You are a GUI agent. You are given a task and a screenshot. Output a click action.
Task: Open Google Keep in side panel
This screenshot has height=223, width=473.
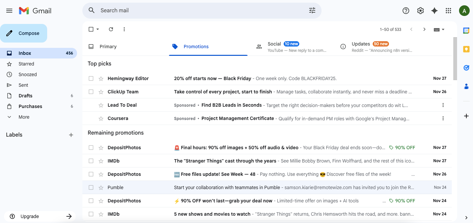(x=466, y=49)
